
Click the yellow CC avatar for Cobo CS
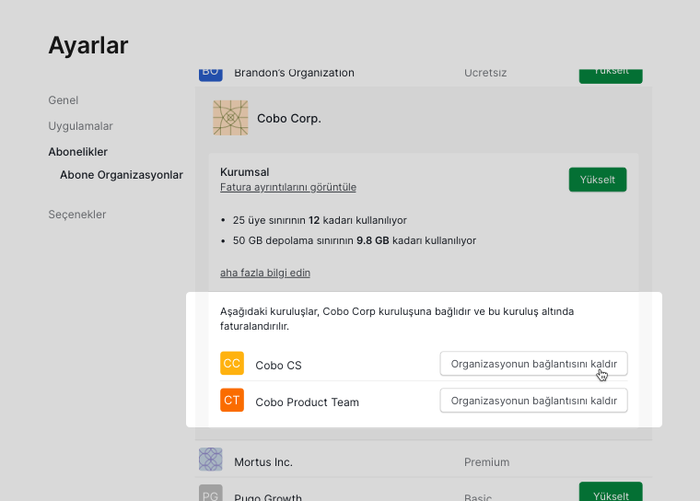(232, 363)
